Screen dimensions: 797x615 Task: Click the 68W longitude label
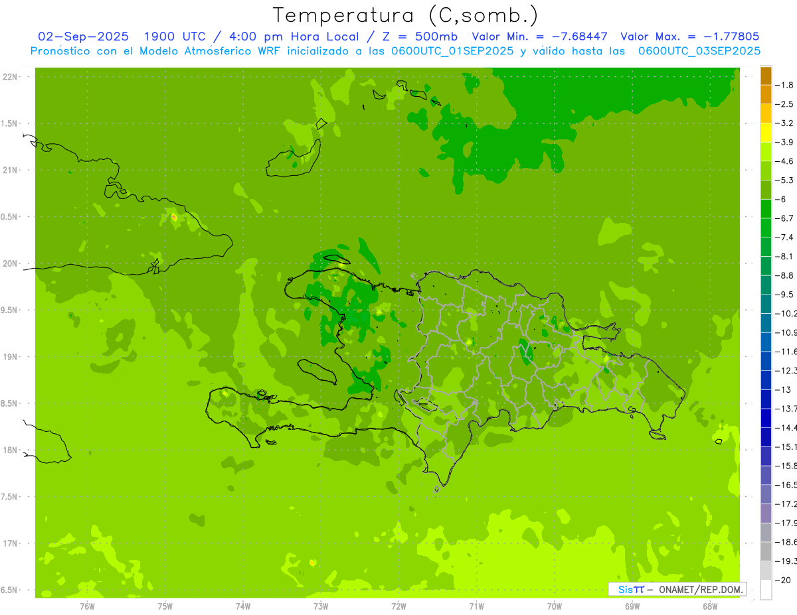(710, 606)
